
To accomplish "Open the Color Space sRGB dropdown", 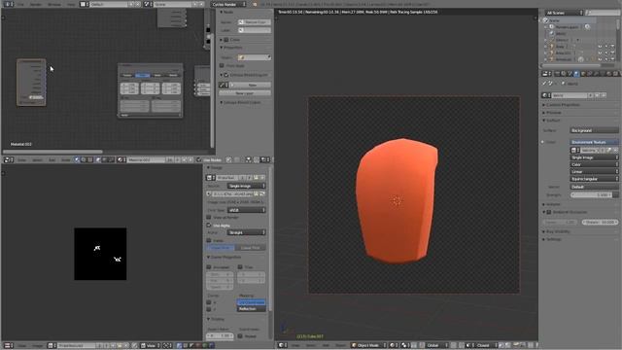I will coord(246,210).
